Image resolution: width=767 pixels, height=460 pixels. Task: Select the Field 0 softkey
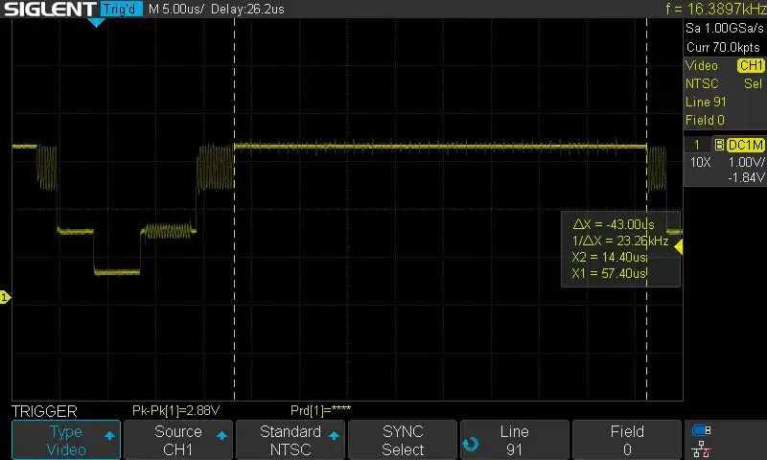tap(627, 441)
